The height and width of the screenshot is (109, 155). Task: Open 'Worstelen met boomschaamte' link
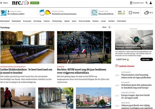(64, 14)
